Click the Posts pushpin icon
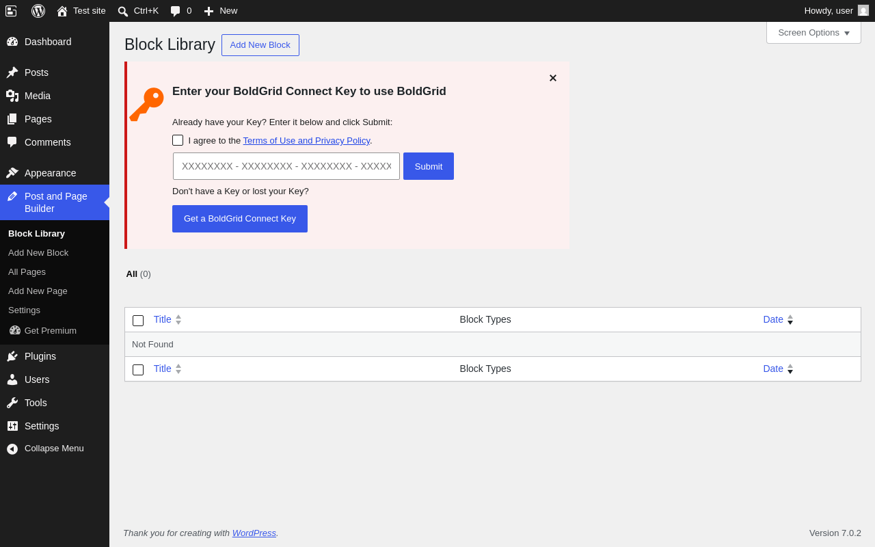This screenshot has width=875, height=547. coord(12,72)
